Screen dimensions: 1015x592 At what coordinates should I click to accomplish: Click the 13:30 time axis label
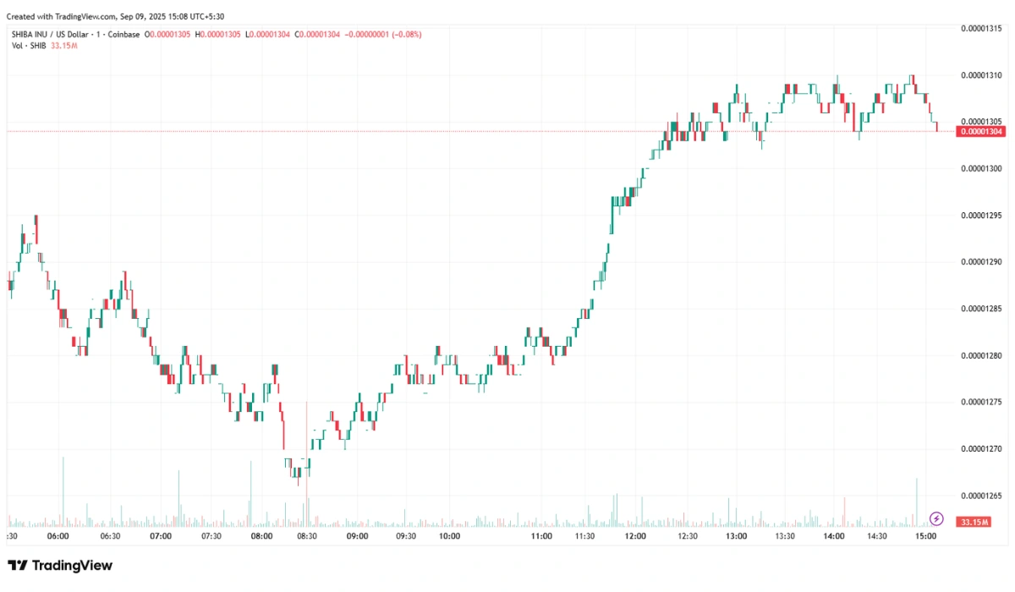pos(786,536)
